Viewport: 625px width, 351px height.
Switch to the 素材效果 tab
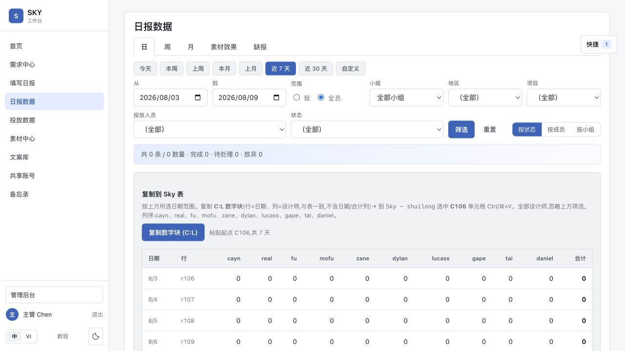point(224,47)
